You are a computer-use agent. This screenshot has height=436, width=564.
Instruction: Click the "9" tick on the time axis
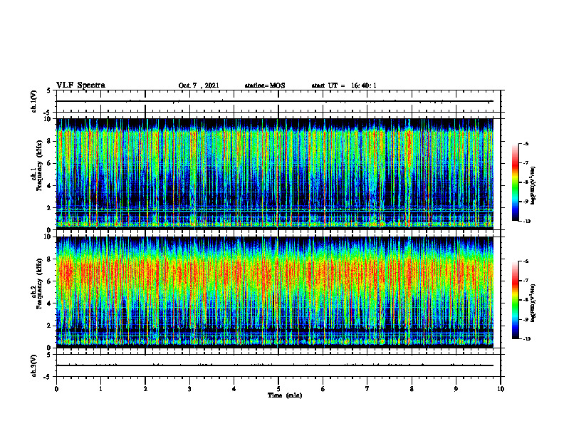tap(456, 389)
